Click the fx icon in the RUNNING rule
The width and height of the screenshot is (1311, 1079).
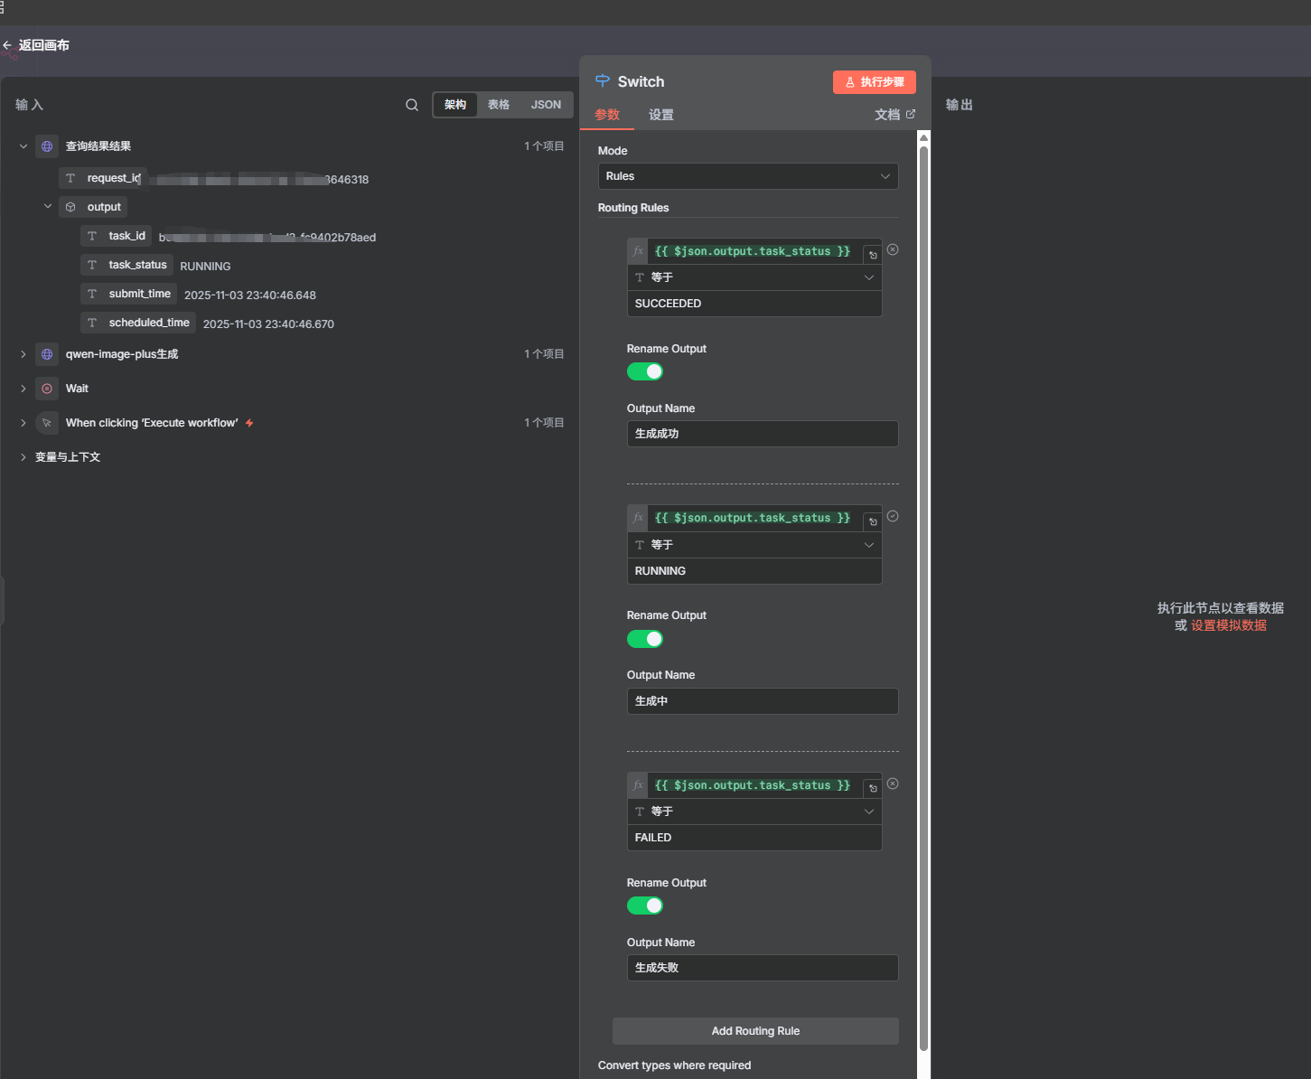click(639, 517)
